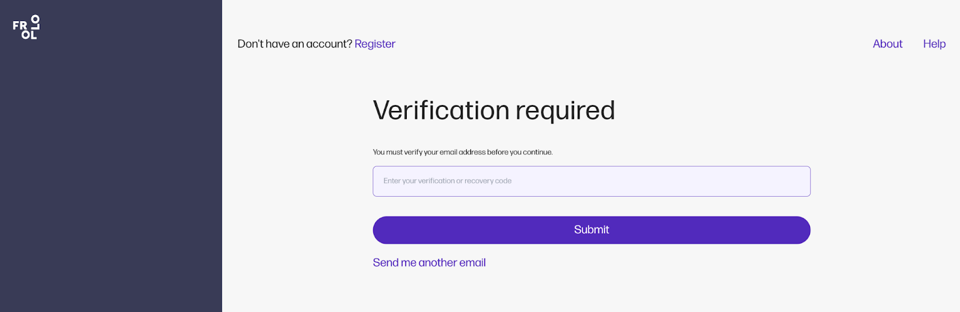Click the word 'required' in the heading
Image resolution: width=960 pixels, height=312 pixels.
coord(565,110)
